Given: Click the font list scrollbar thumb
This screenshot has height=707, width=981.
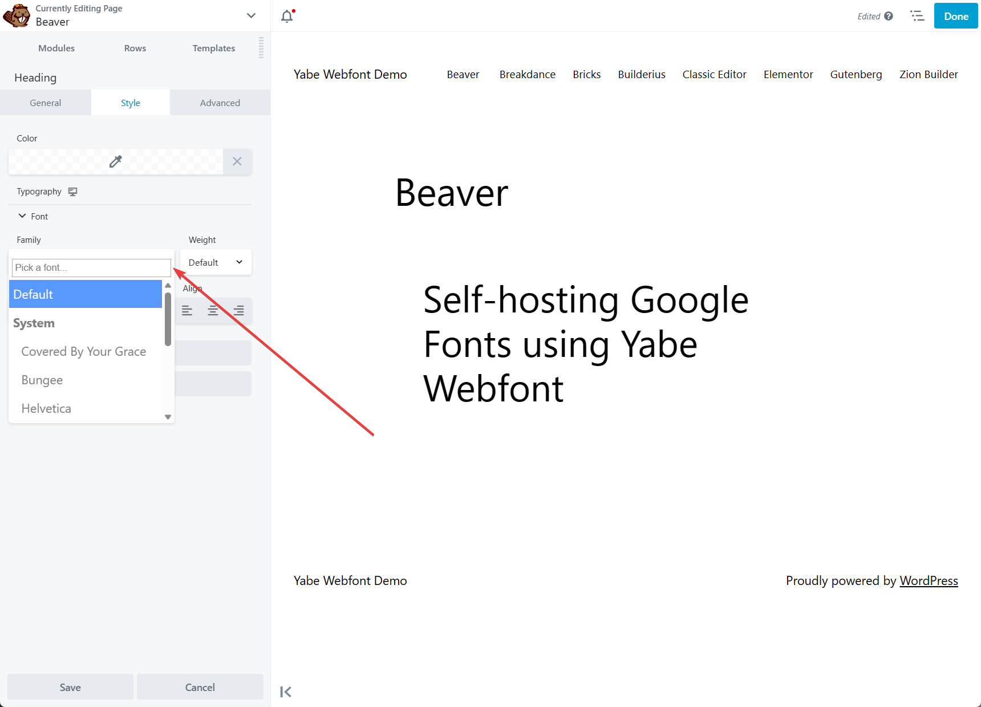Looking at the screenshot, I should [x=168, y=319].
